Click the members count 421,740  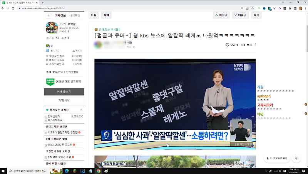(x=55, y=51)
